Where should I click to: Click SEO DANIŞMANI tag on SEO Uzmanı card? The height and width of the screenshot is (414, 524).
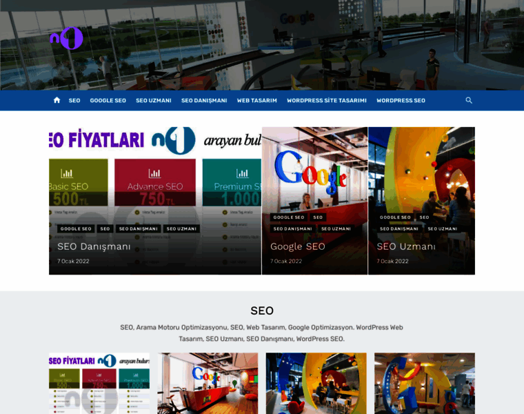click(399, 229)
